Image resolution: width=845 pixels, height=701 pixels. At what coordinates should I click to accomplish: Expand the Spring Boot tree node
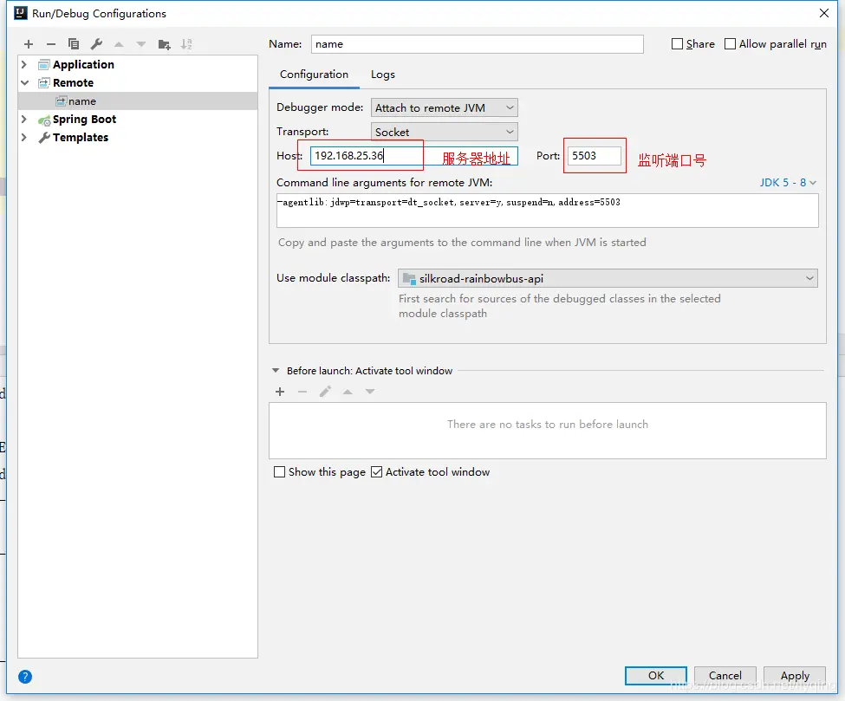(23, 119)
